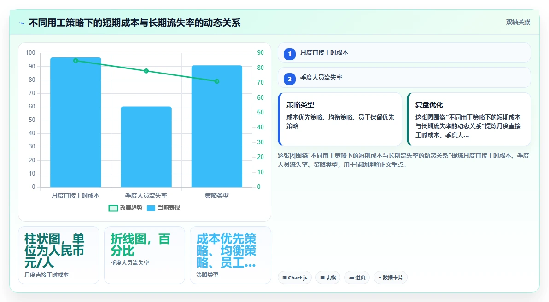The width and height of the screenshot is (549, 302).
Task: Open the 策略类型 info card heading
Action: pyautogui.click(x=300, y=104)
